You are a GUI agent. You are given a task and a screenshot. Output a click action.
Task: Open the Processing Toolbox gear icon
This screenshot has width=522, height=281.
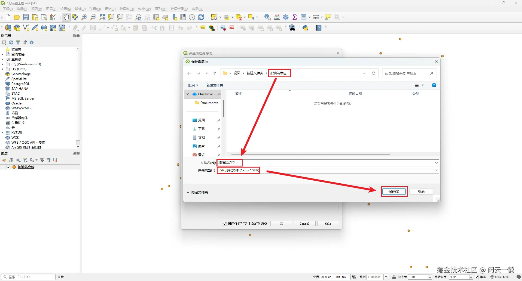pos(286,17)
